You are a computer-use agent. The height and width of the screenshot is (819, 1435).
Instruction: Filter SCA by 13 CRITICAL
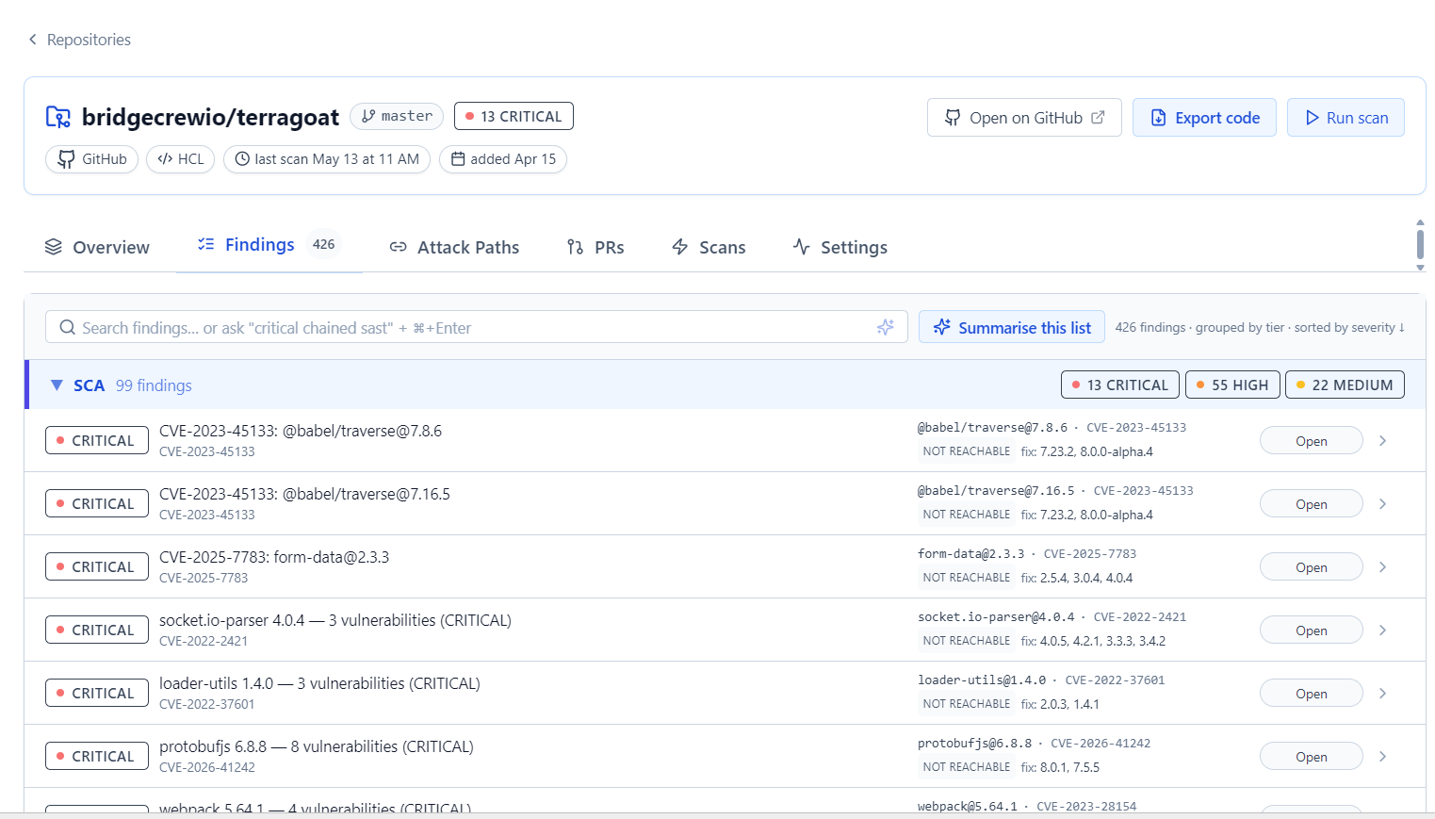pyautogui.click(x=1120, y=385)
